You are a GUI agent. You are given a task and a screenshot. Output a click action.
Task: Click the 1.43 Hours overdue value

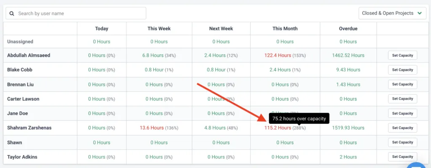pyautogui.click(x=348, y=84)
